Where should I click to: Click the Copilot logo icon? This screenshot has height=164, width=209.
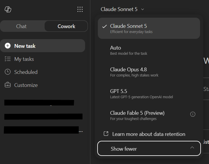(8, 9)
